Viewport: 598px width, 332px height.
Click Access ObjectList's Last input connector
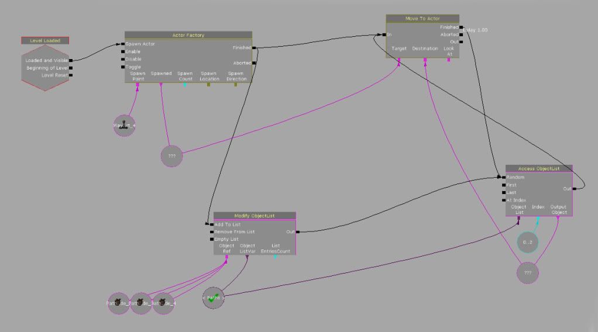click(x=504, y=192)
